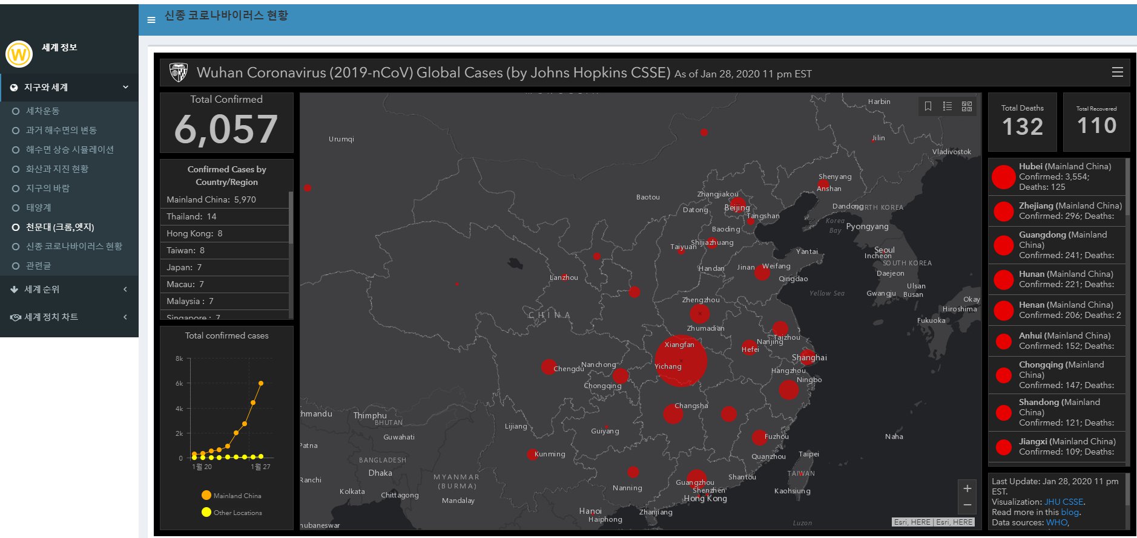Open 해수면 상승 시뮬레이션 page

pos(69,150)
